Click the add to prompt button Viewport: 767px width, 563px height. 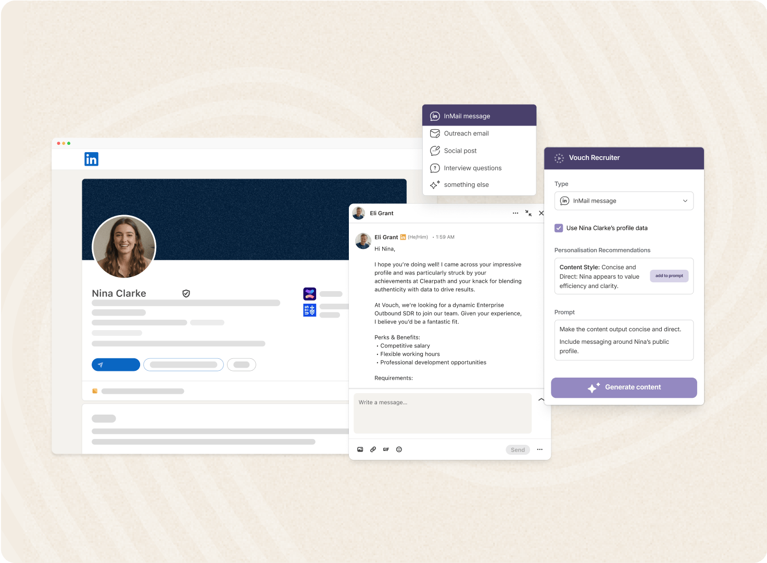click(x=669, y=276)
